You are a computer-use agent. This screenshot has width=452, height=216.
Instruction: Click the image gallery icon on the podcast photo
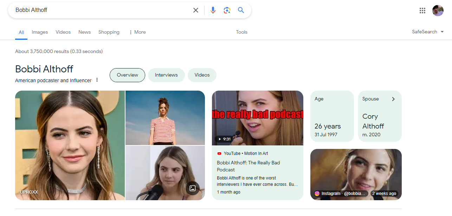tap(193, 188)
